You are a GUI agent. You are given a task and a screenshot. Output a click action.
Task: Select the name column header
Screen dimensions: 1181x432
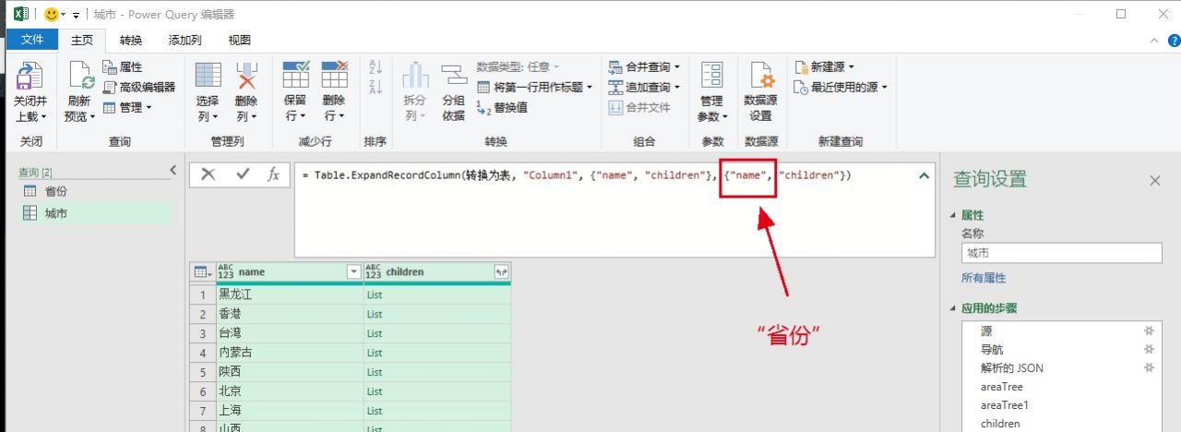(289, 271)
